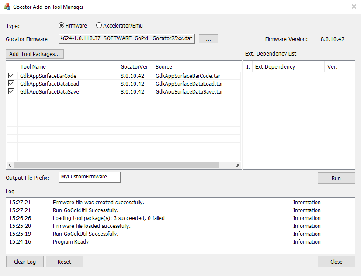The height and width of the screenshot is (276, 361).
Task: Click the Gocator Firmware file path field
Action: tap(127, 38)
